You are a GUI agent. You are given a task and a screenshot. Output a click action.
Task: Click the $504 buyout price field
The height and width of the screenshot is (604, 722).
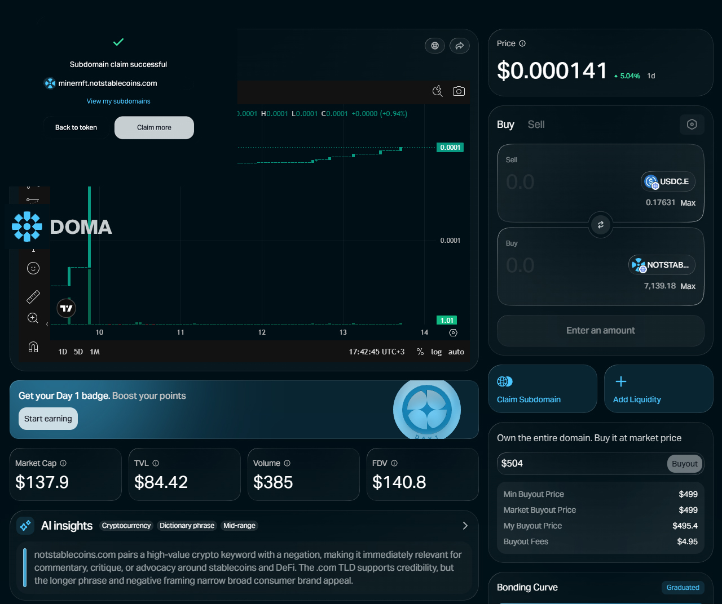[581, 464]
